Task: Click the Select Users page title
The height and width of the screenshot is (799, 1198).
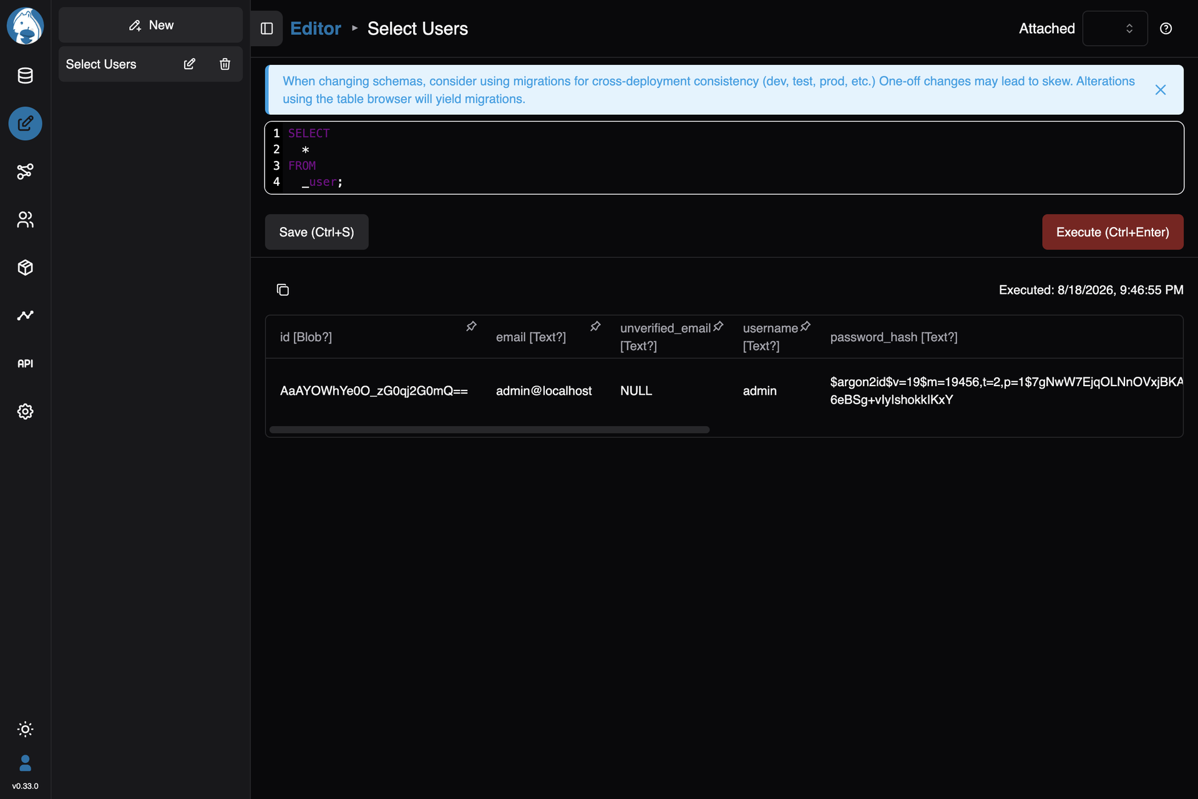Action: point(417,29)
